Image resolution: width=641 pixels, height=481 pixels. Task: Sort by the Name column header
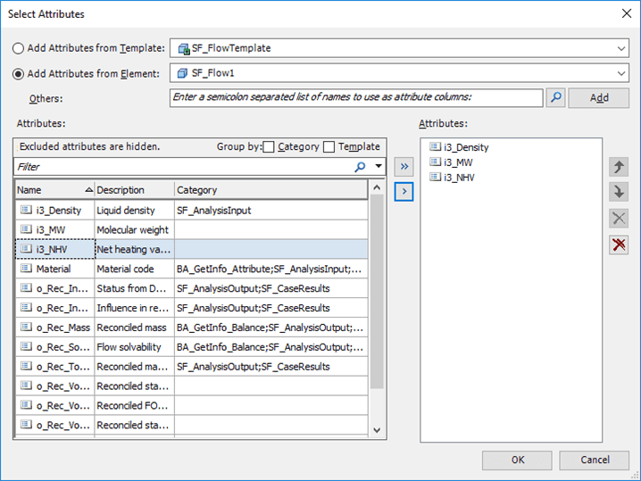(54, 190)
